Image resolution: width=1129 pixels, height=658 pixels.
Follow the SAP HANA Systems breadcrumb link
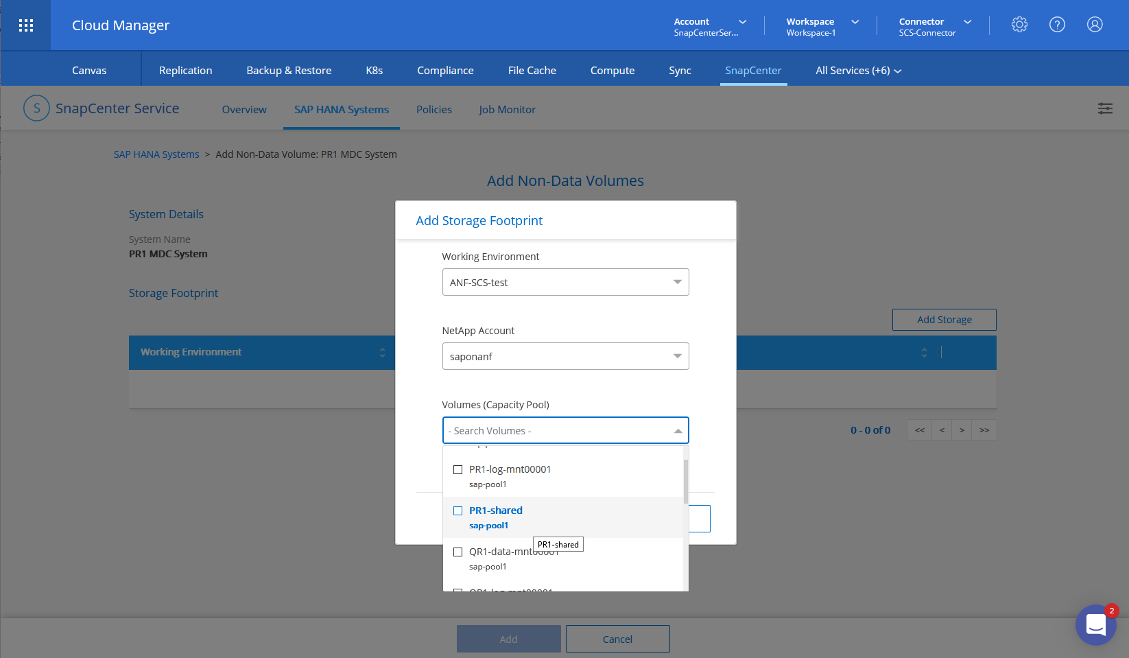click(x=156, y=154)
